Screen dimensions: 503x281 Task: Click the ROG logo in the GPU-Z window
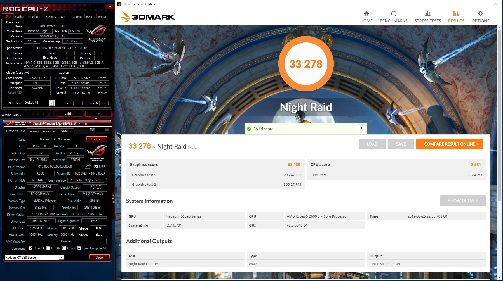97,152
